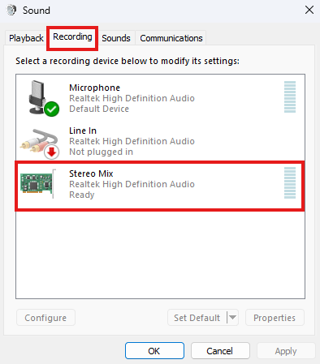
Task: Click the Set Default button
Action: (x=197, y=318)
